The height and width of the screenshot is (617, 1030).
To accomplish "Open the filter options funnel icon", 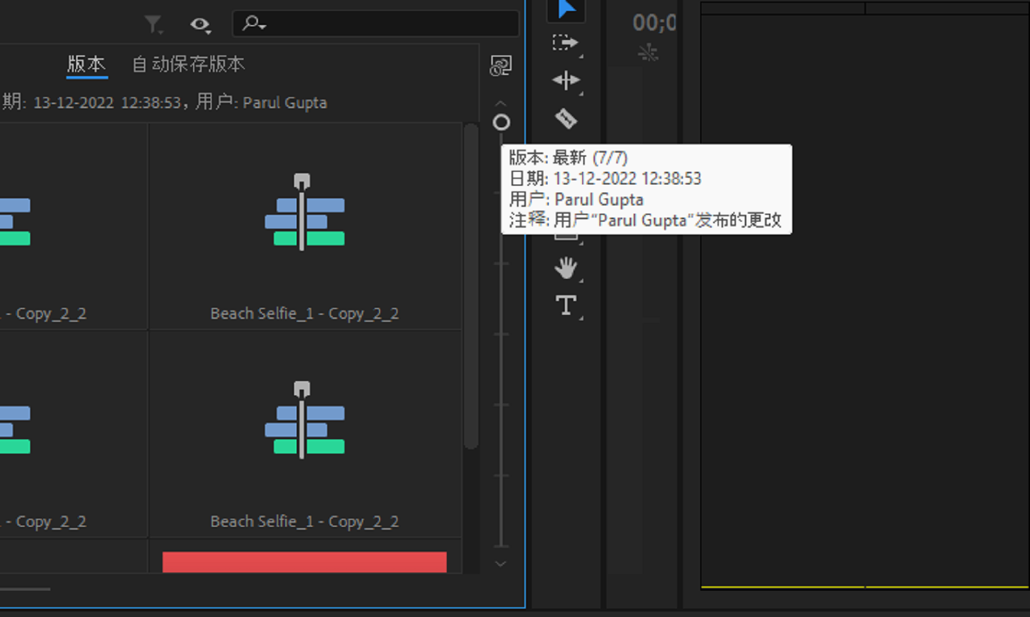I will point(154,25).
